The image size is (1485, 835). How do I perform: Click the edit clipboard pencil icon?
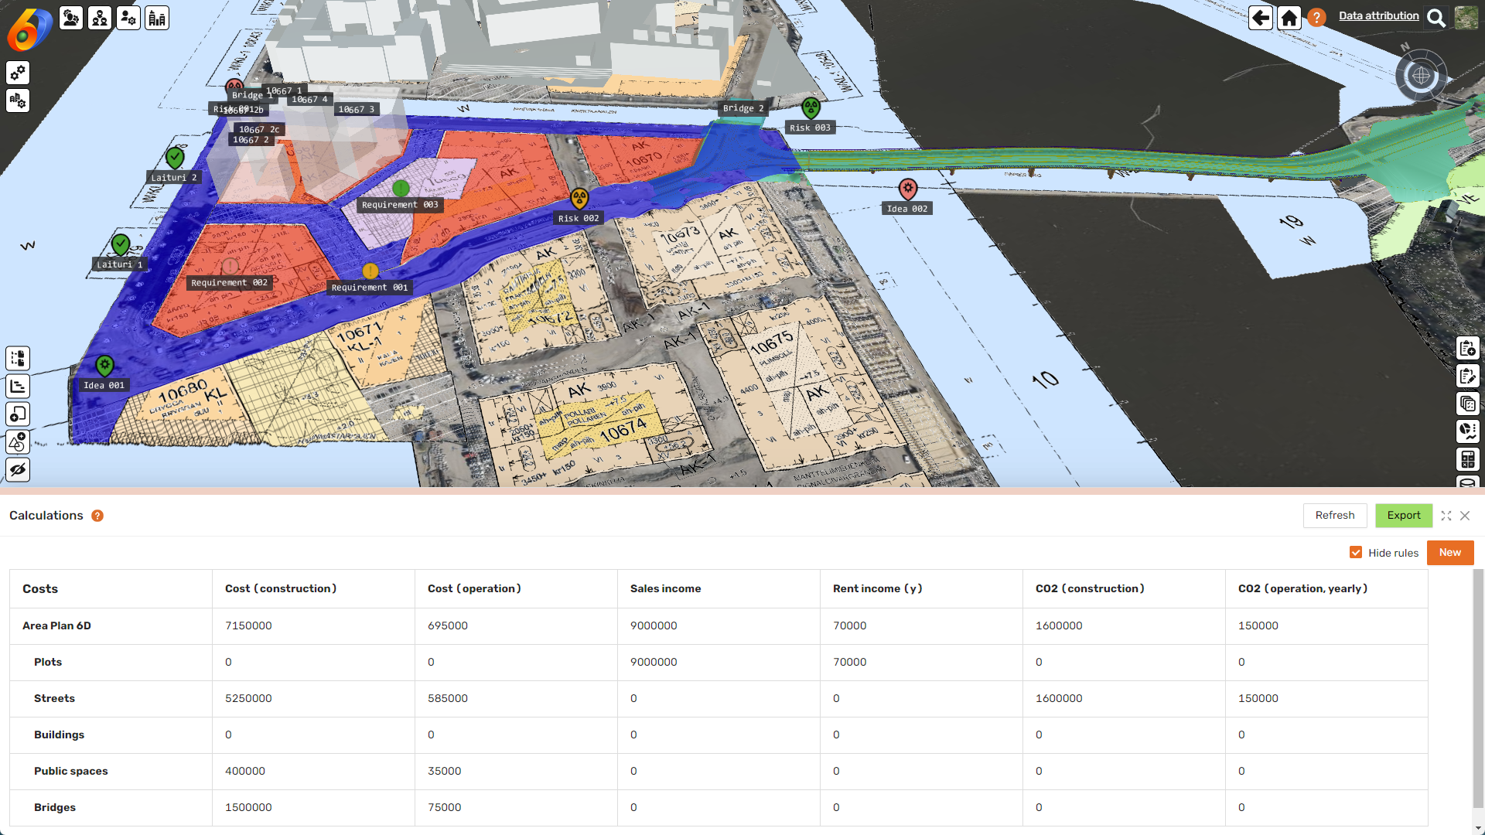tap(1468, 376)
